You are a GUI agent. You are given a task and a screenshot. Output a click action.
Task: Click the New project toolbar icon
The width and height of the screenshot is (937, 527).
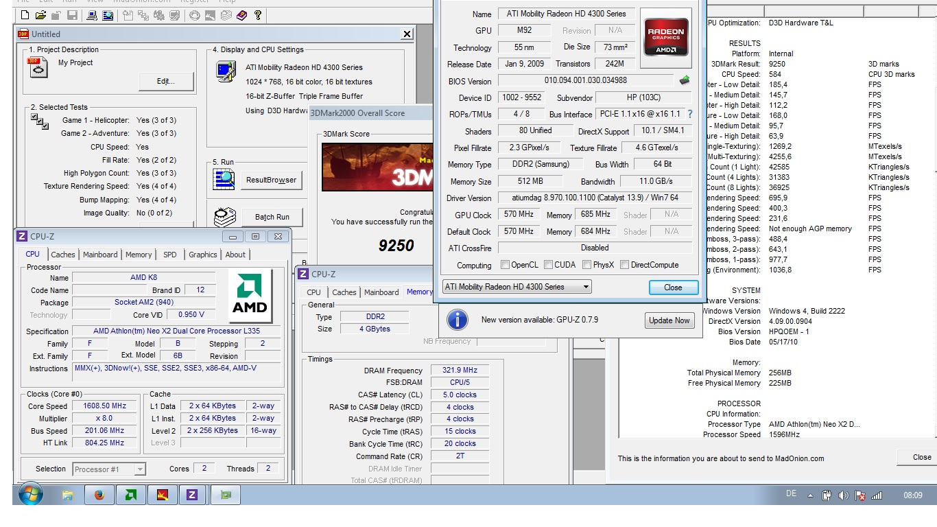[25, 14]
